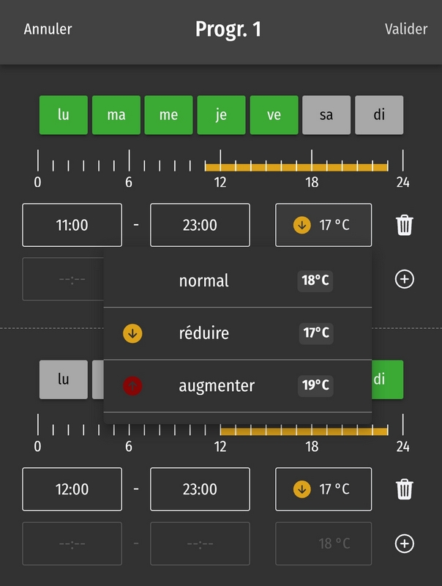Image resolution: width=442 pixels, height=586 pixels.
Task: Toggle Monday (lu) in the first schedule
Action: 64,115
